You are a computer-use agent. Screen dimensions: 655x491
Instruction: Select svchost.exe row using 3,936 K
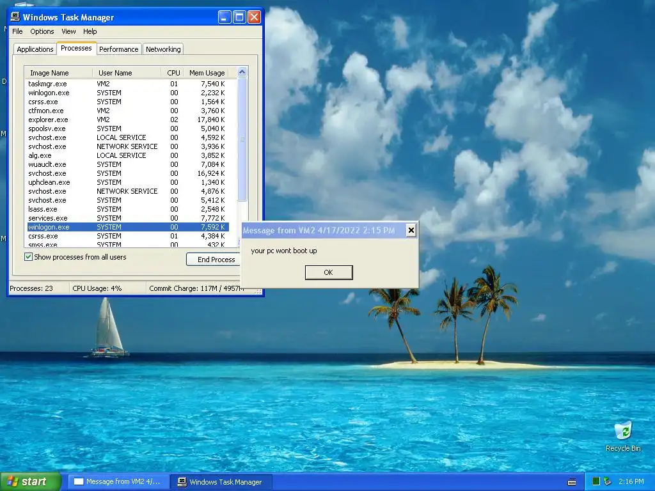click(x=128, y=146)
